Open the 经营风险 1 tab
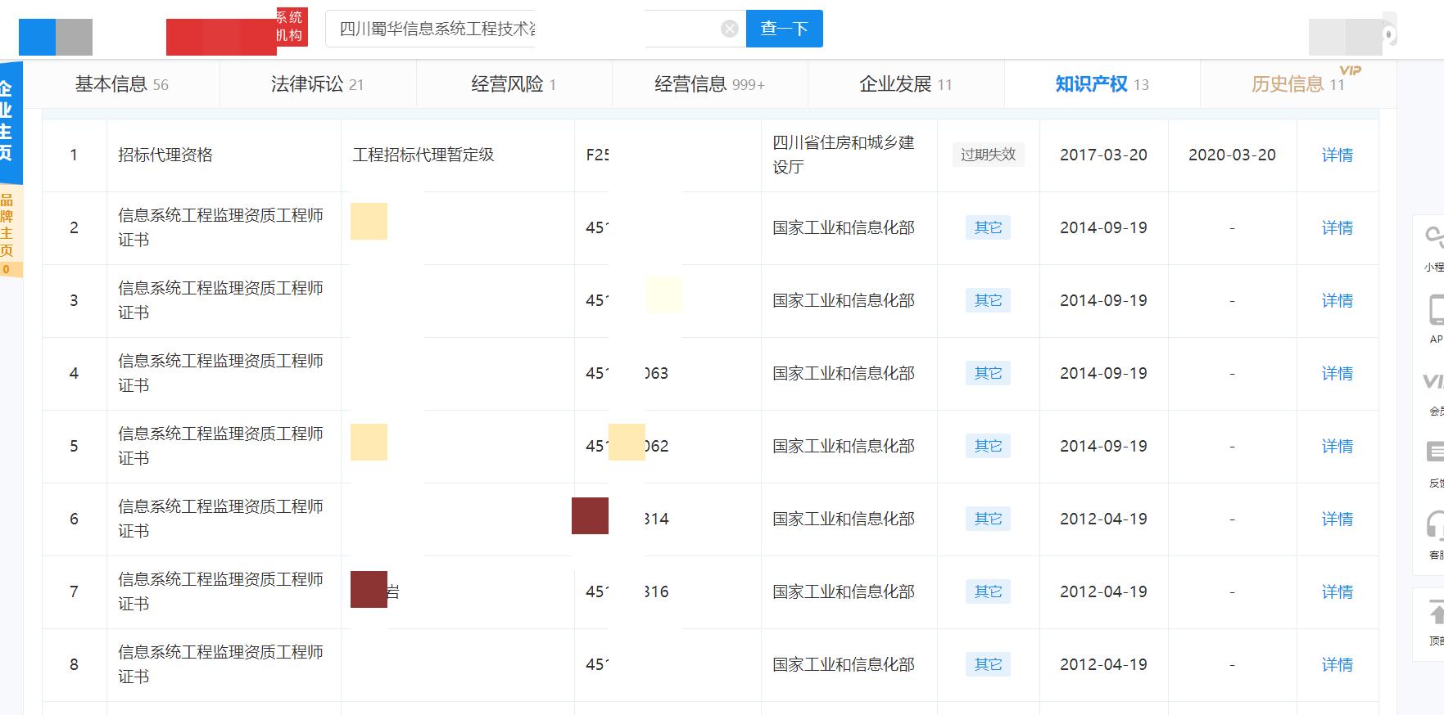Viewport: 1444px width, 715px height. click(x=514, y=84)
